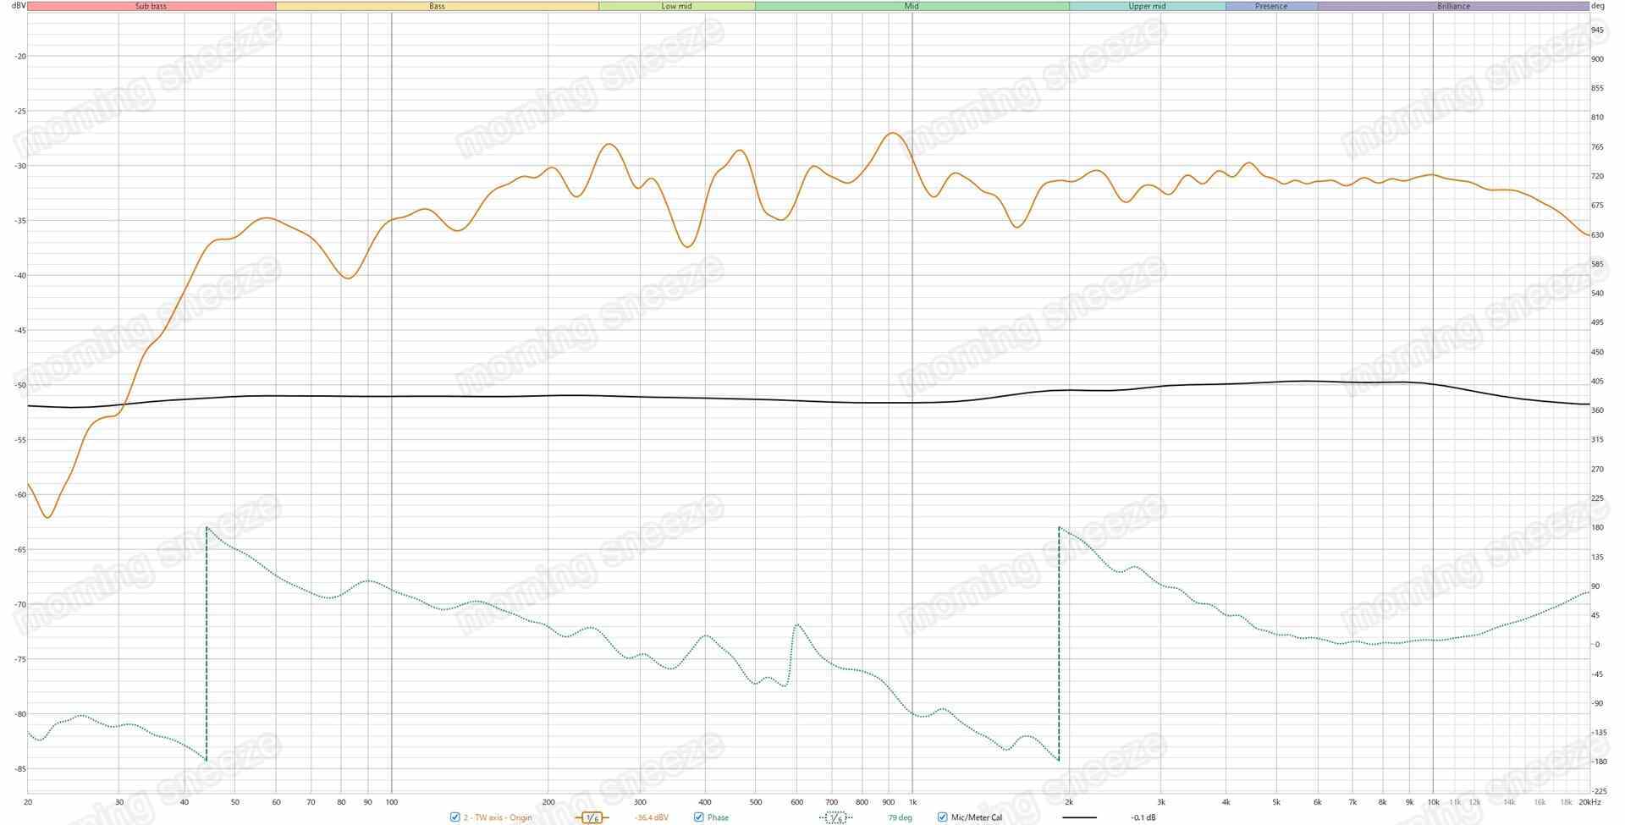This screenshot has width=1625, height=825.
Task: Click the 5k frequency axis label
Action: coord(1276,802)
